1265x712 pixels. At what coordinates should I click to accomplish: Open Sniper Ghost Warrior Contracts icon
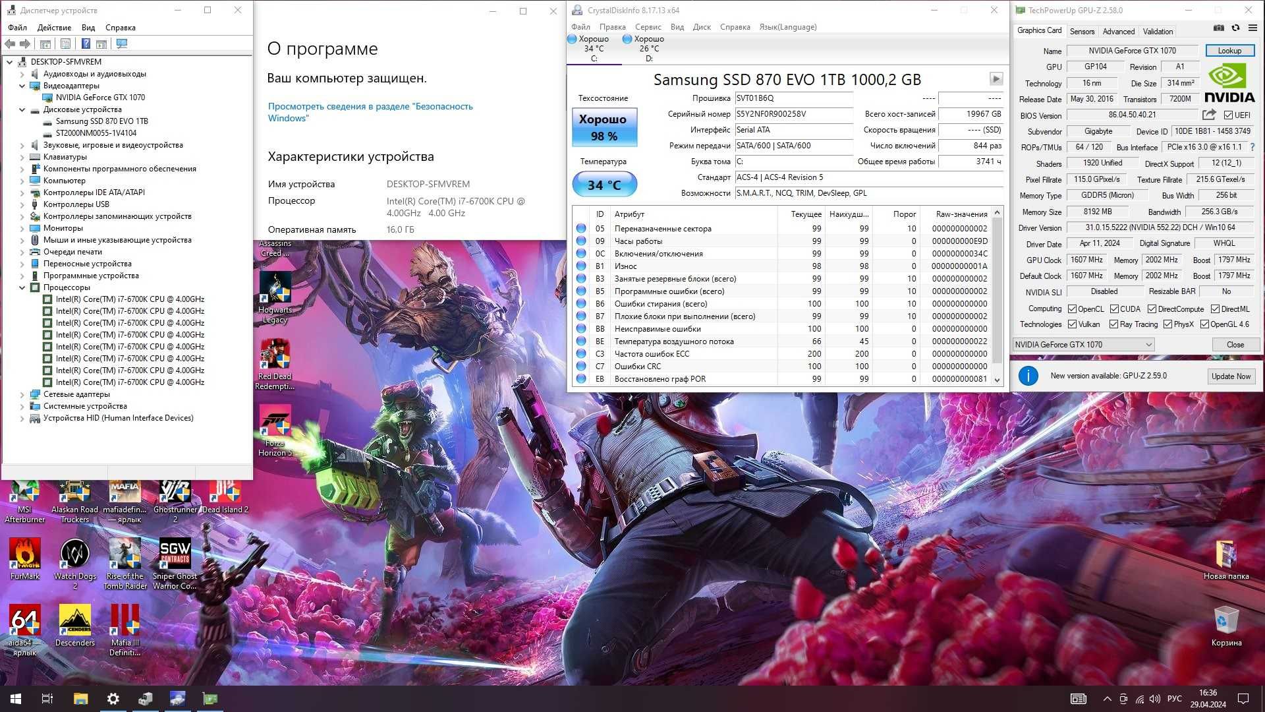click(175, 564)
